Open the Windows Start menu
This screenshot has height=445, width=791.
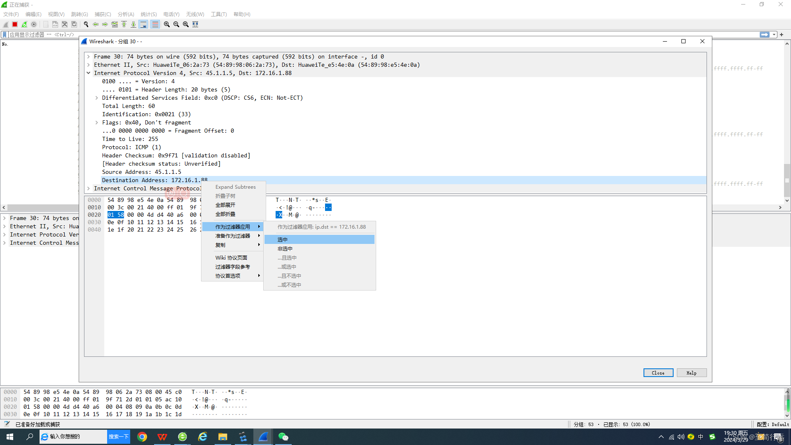(10, 437)
